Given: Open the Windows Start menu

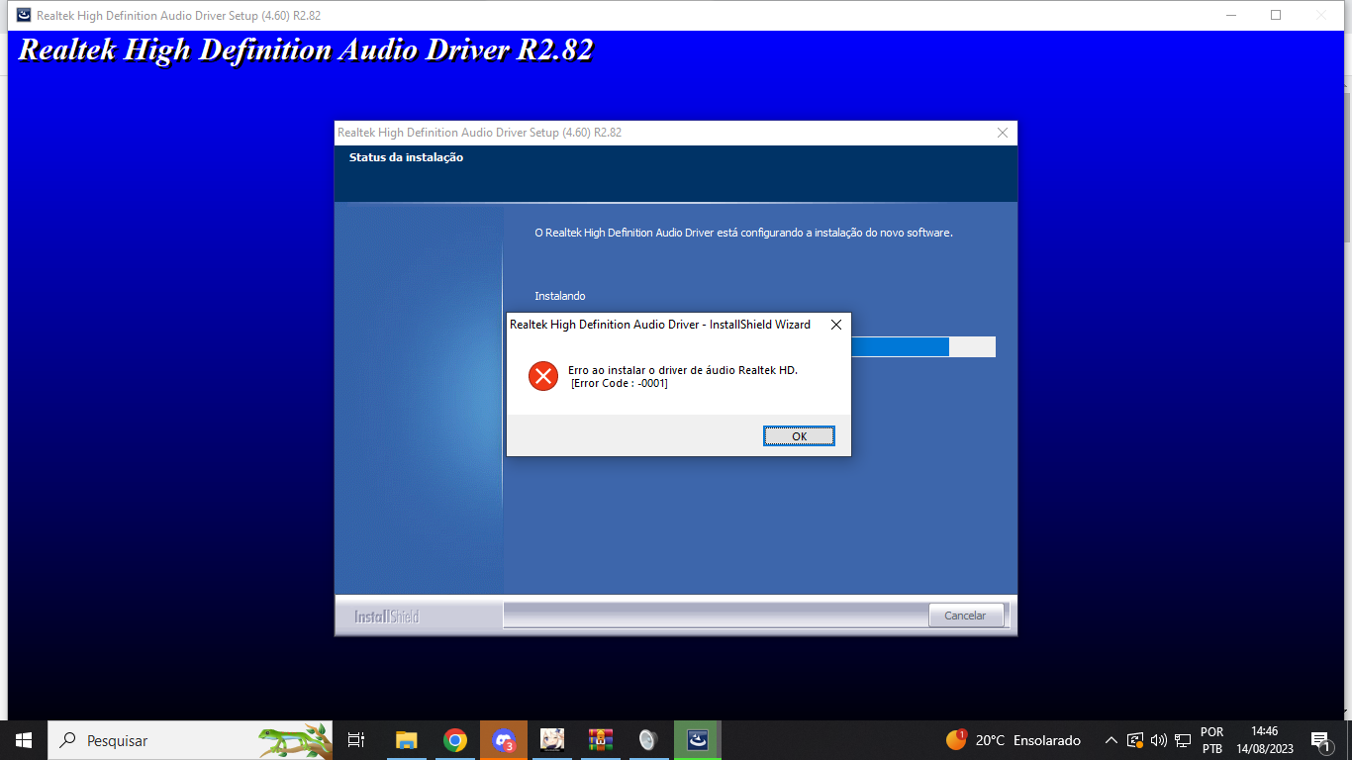Looking at the screenshot, I should 24,740.
